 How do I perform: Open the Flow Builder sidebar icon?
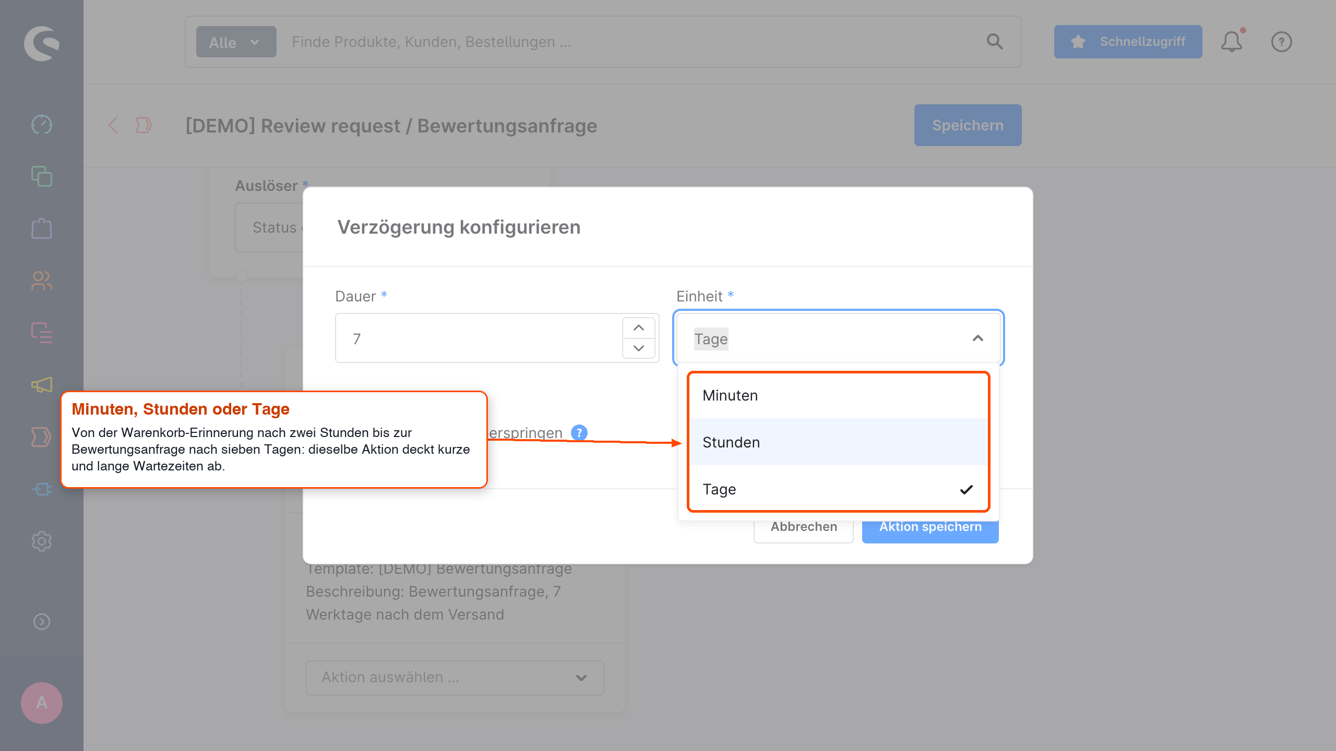point(42,437)
